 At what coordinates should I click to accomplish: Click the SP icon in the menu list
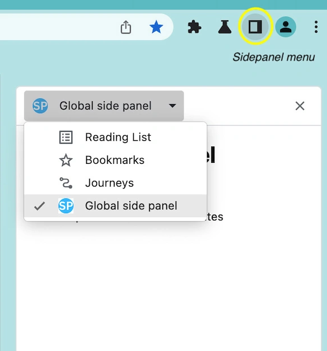66,206
